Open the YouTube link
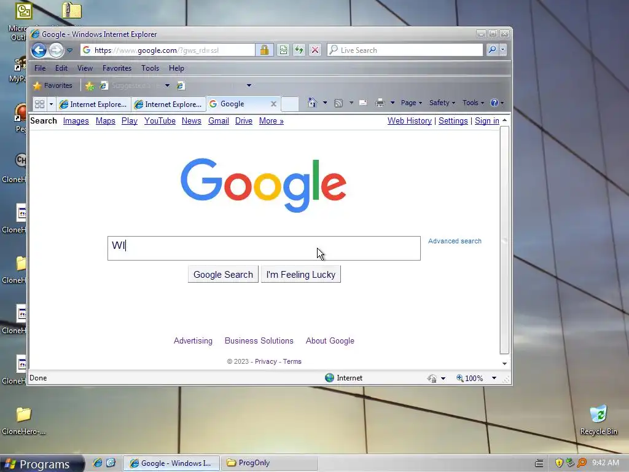 pos(160,121)
